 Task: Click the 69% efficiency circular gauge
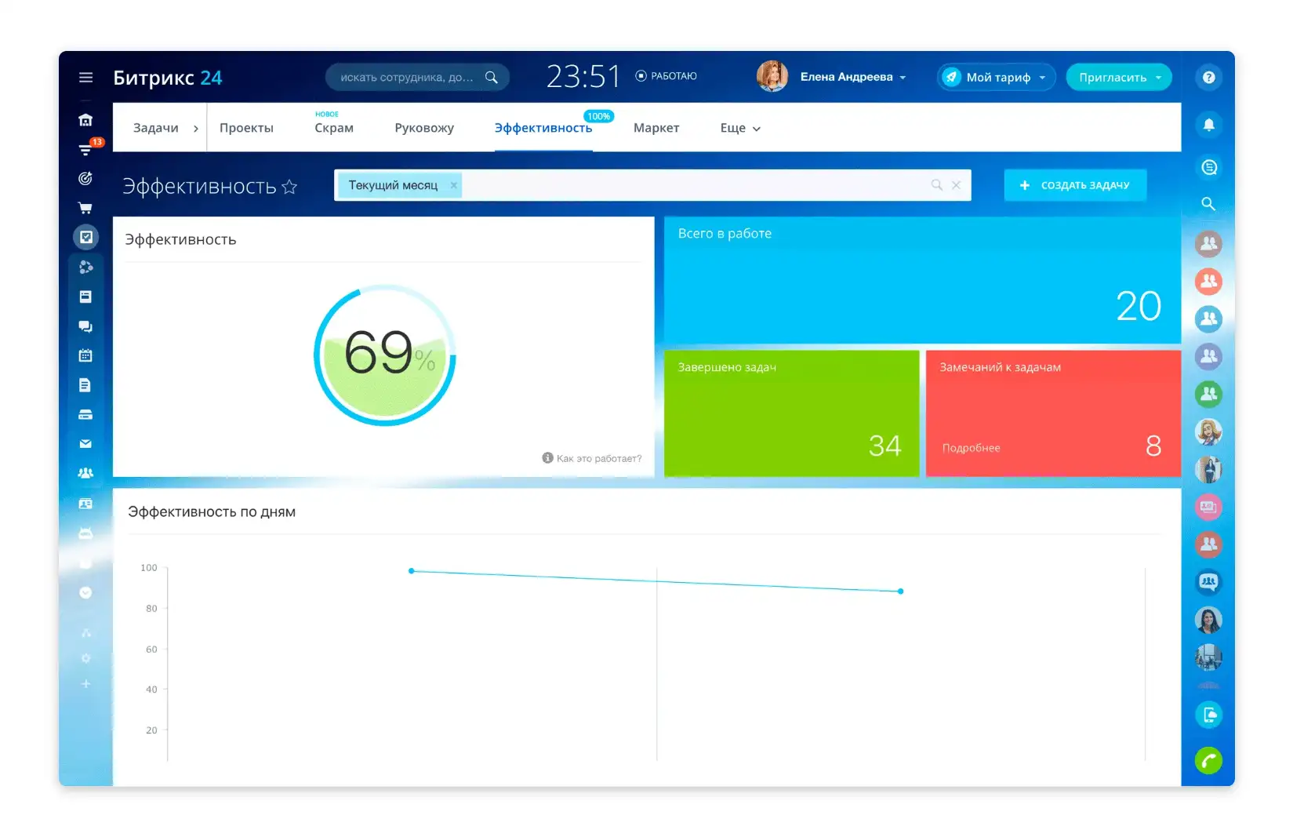384,355
